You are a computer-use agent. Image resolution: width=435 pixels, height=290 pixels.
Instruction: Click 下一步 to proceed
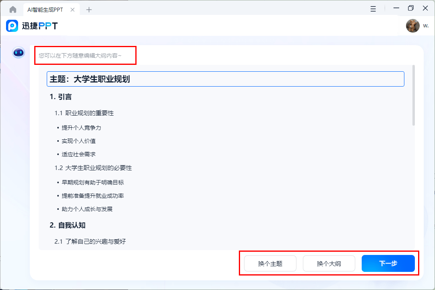(x=388, y=263)
